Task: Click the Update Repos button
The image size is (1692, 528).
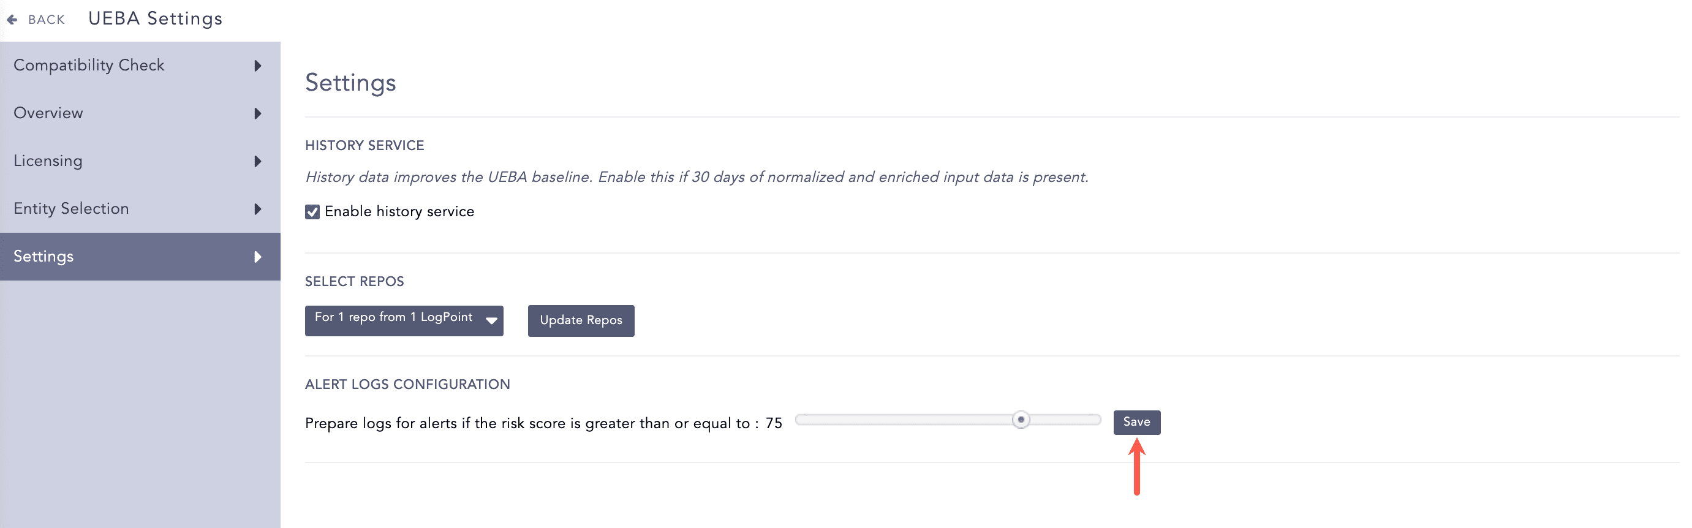Action: tap(581, 320)
